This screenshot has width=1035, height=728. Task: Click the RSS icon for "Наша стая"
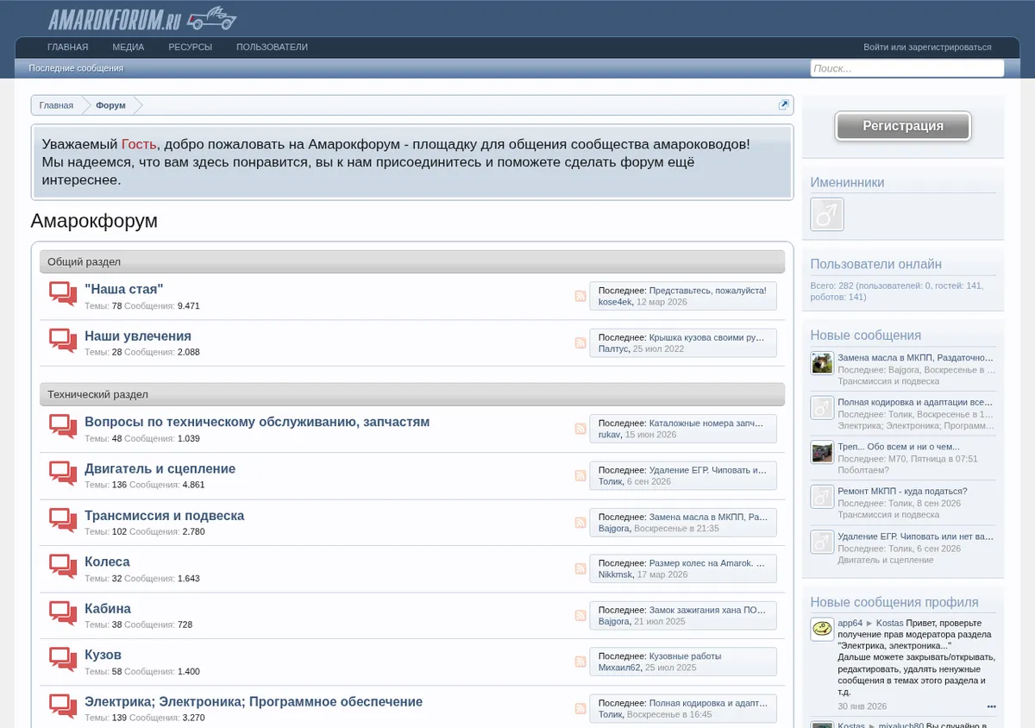tap(580, 296)
